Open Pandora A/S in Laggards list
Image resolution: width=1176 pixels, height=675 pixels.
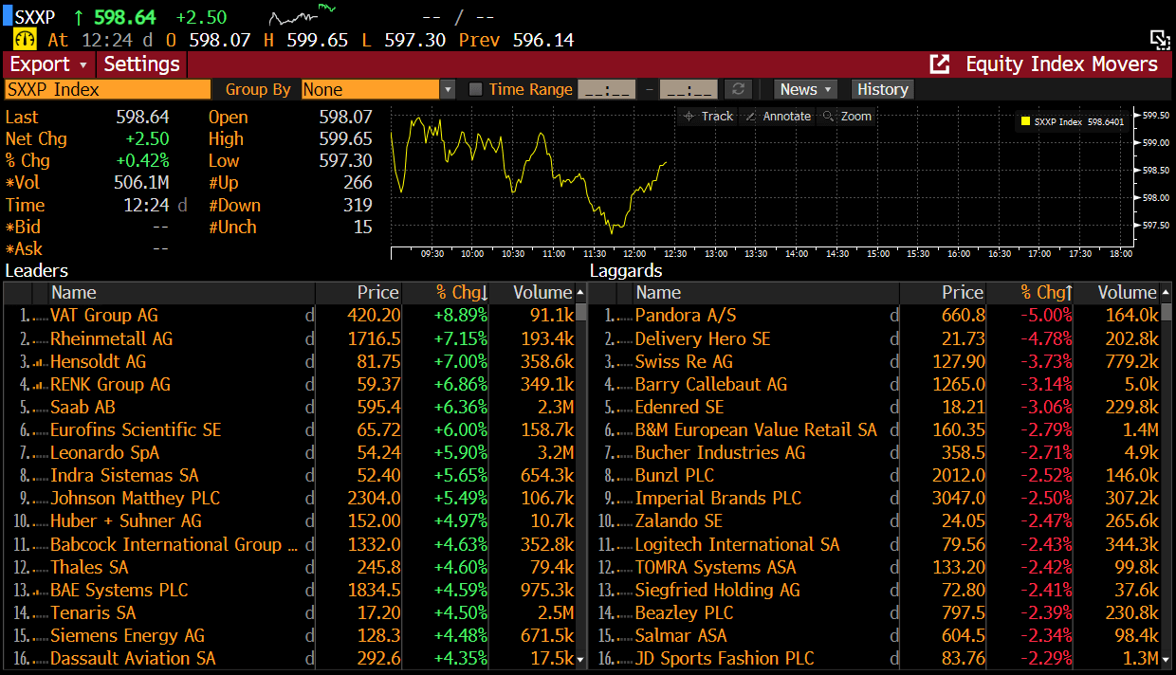pyautogui.click(x=685, y=316)
